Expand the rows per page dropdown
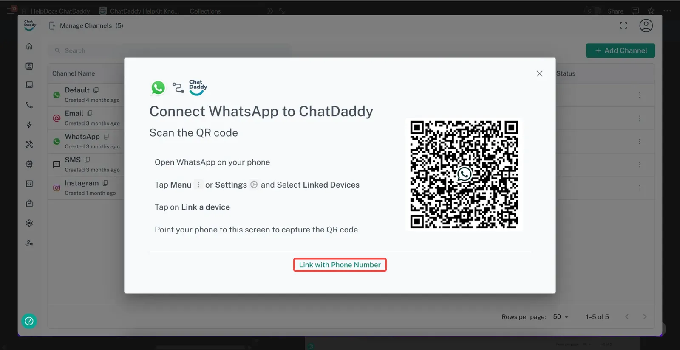 pos(561,317)
